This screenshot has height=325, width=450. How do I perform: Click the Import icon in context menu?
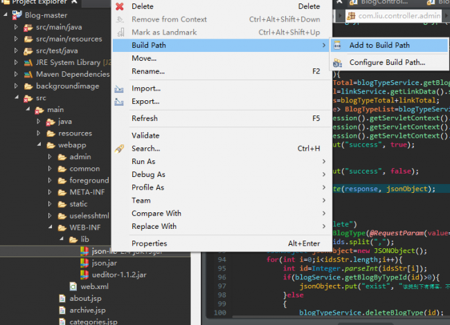(119, 89)
